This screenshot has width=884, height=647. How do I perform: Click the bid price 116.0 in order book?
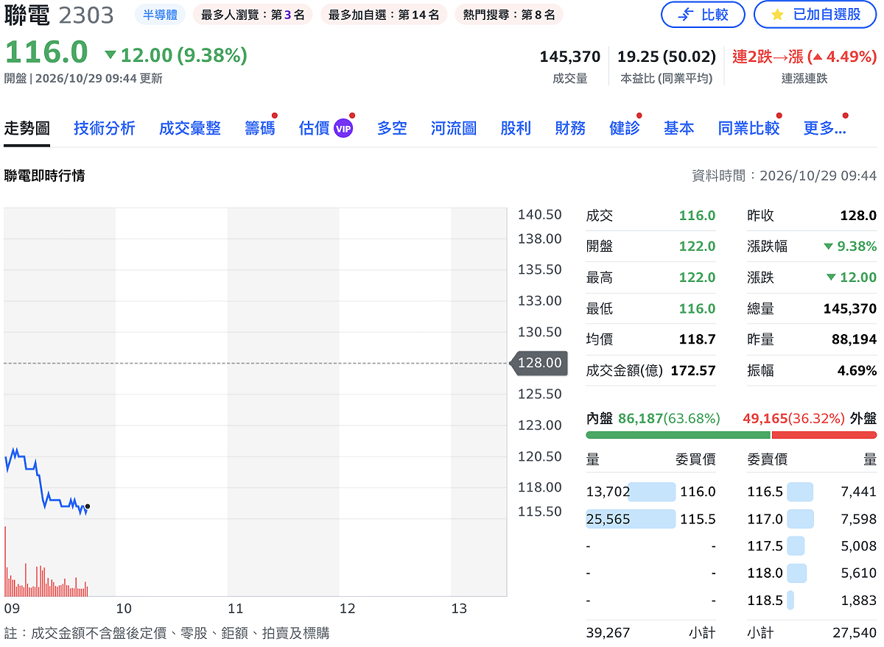(x=698, y=492)
